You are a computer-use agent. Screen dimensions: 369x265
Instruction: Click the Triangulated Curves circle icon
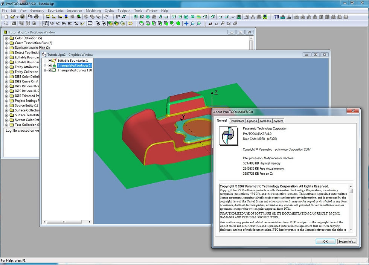[54, 70]
